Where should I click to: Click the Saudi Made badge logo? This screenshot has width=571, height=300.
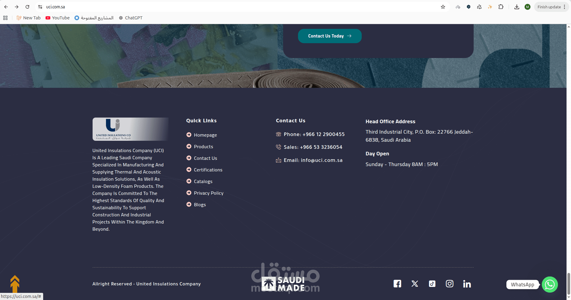[283, 284]
